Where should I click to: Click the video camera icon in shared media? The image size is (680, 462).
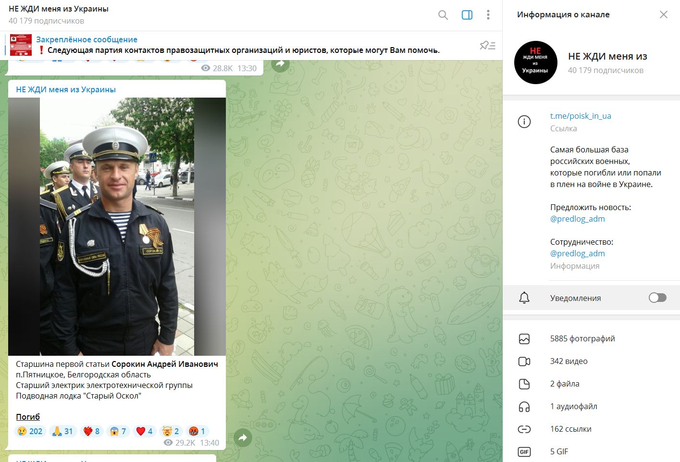click(524, 362)
